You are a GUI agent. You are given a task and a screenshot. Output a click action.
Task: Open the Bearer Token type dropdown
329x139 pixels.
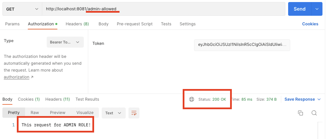coord(65,42)
